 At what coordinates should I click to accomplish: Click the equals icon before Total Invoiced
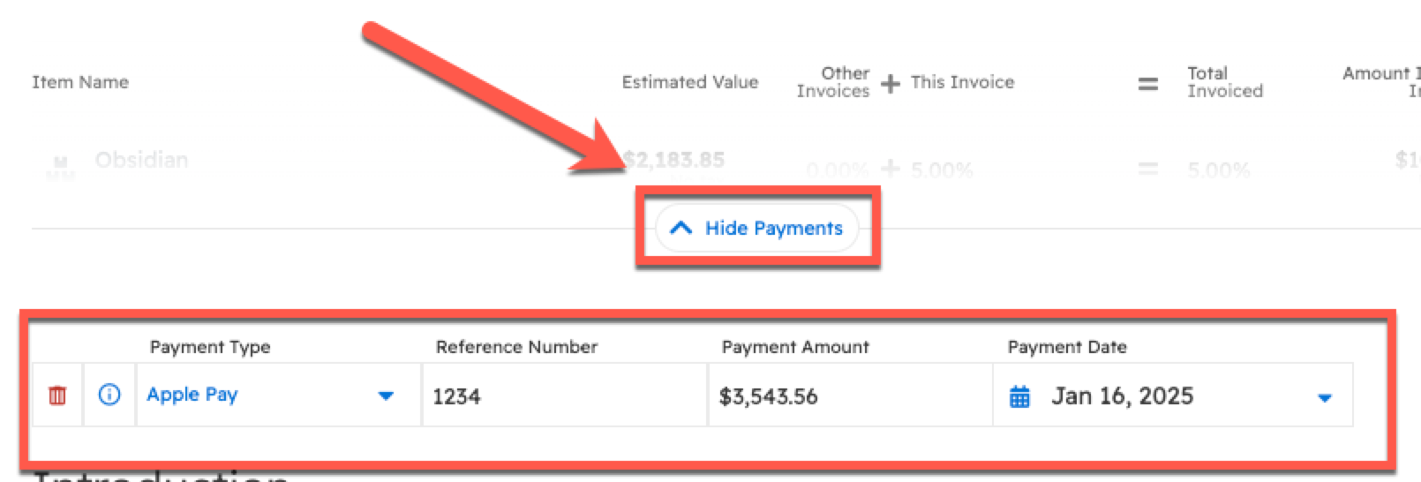tap(1147, 84)
